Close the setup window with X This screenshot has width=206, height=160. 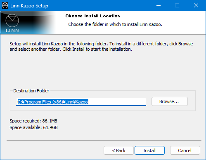(x=196, y=5)
